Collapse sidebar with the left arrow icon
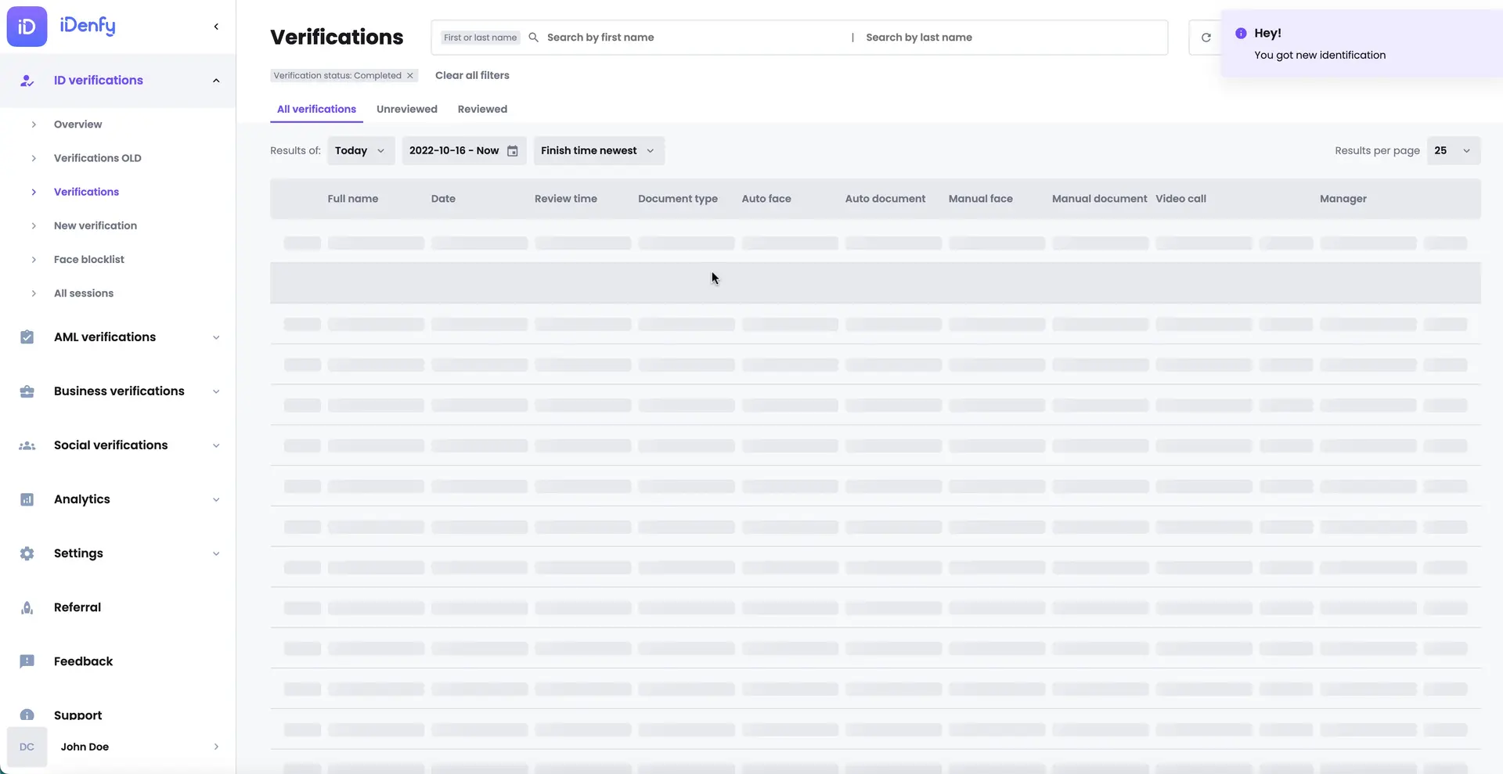 (x=216, y=27)
